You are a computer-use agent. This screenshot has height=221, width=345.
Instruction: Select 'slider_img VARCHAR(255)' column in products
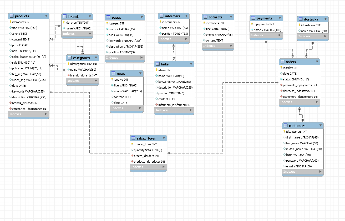coord(29,80)
